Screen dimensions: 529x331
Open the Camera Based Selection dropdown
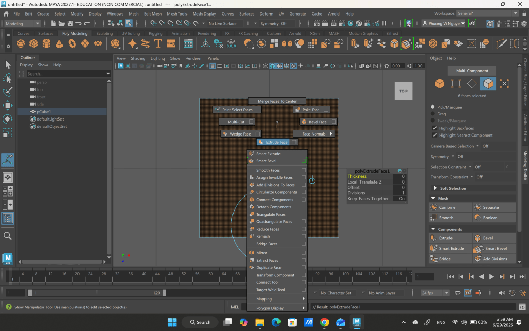(x=477, y=146)
